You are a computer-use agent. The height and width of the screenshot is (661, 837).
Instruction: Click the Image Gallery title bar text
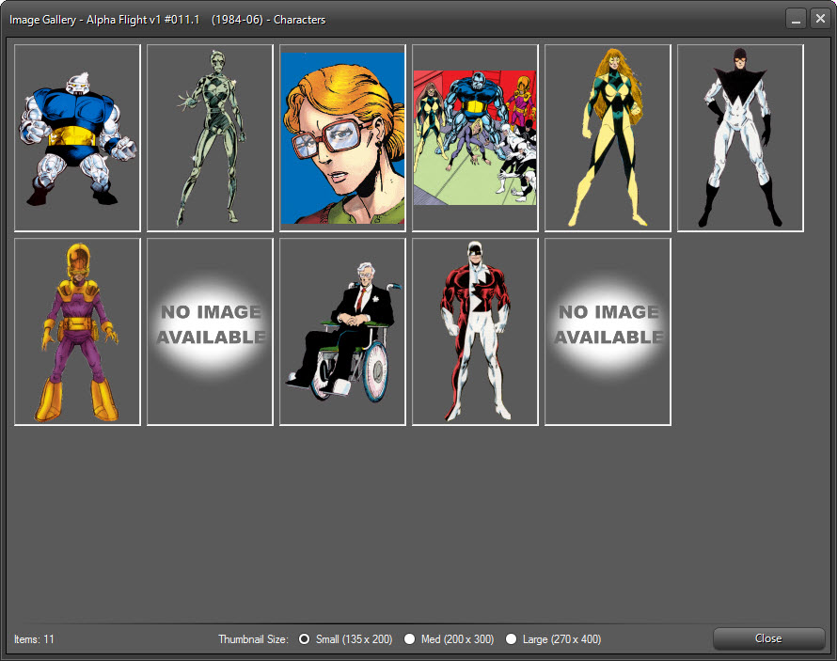[x=167, y=20]
